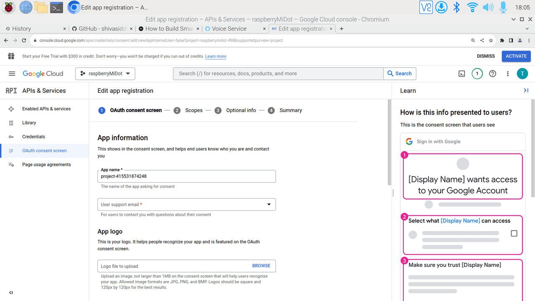Activate Cloud Shell from the header
Image resolution: width=535 pixels, height=301 pixels.
pyautogui.click(x=462, y=74)
